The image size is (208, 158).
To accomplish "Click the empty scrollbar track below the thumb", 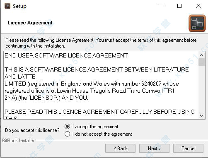I will (201, 89).
